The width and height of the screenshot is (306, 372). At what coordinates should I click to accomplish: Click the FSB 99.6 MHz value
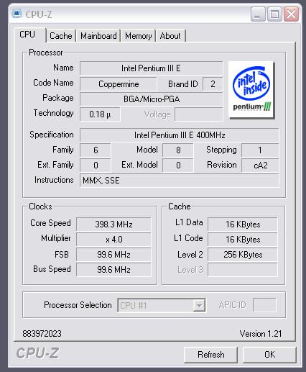point(113,255)
